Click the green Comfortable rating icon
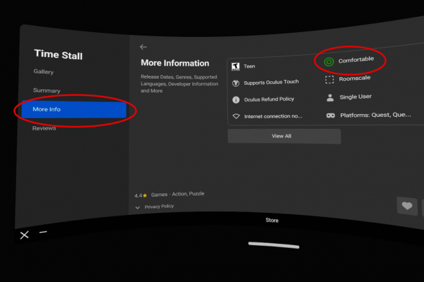This screenshot has height=282, width=424. tap(329, 62)
